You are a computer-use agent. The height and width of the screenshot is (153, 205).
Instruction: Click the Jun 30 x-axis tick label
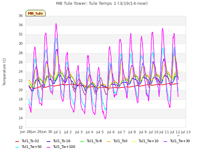pos(47,132)
